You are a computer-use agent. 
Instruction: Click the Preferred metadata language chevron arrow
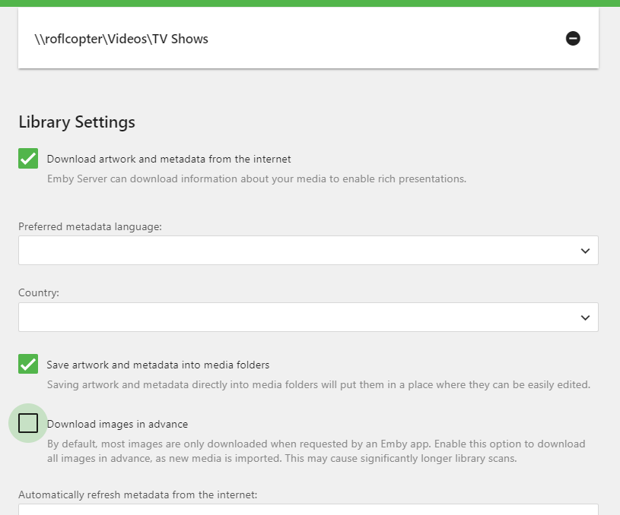(x=585, y=251)
